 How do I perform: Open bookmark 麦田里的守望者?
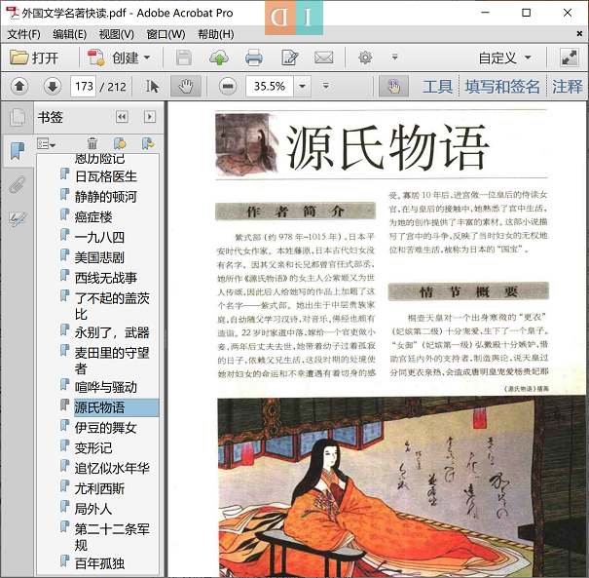point(112,361)
